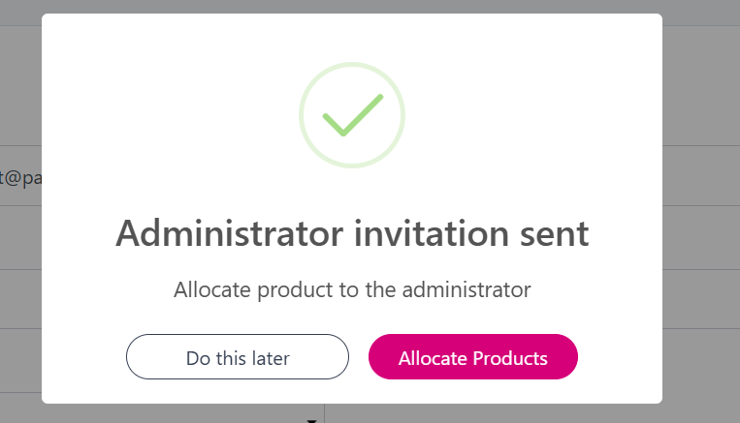Click the 'Administrator invitation sent' heading

click(x=352, y=234)
